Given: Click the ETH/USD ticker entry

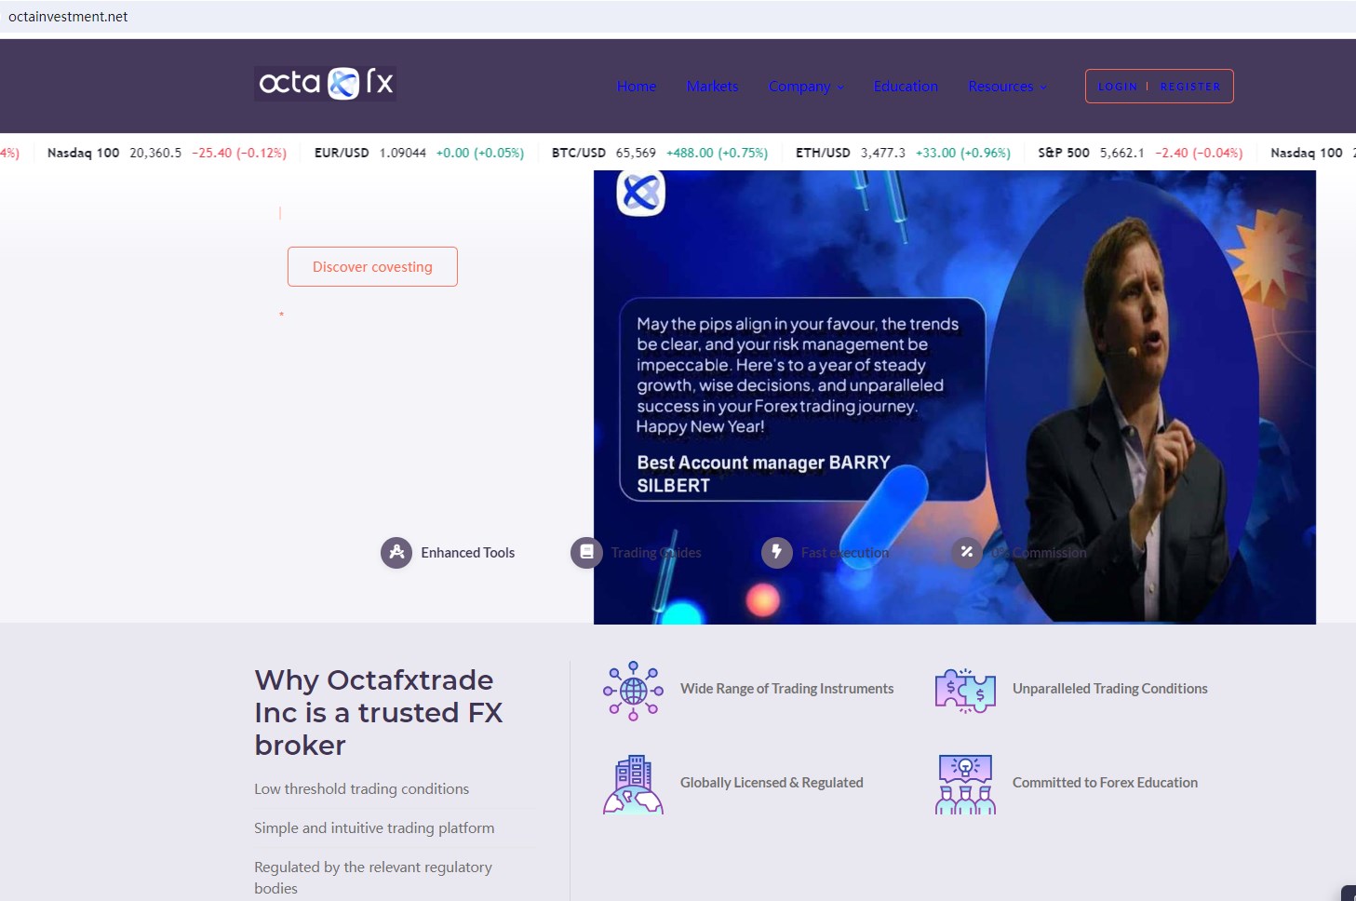Looking at the screenshot, I should coord(903,153).
